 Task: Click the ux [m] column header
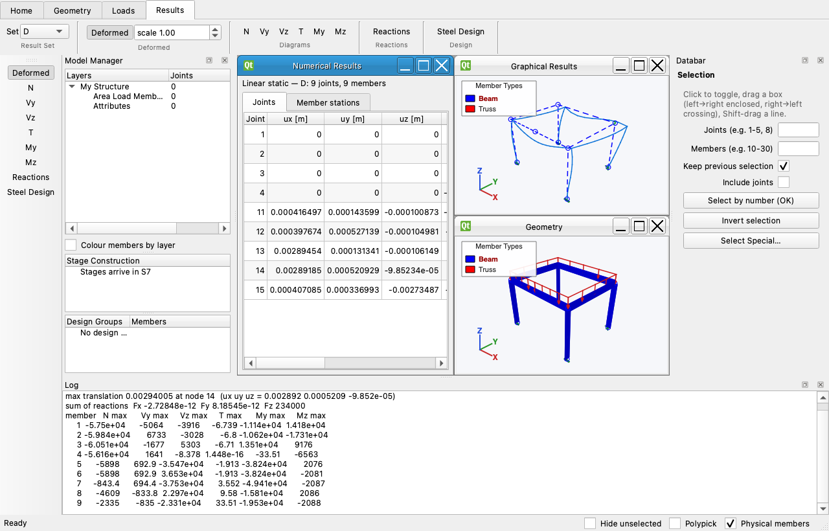coord(296,119)
